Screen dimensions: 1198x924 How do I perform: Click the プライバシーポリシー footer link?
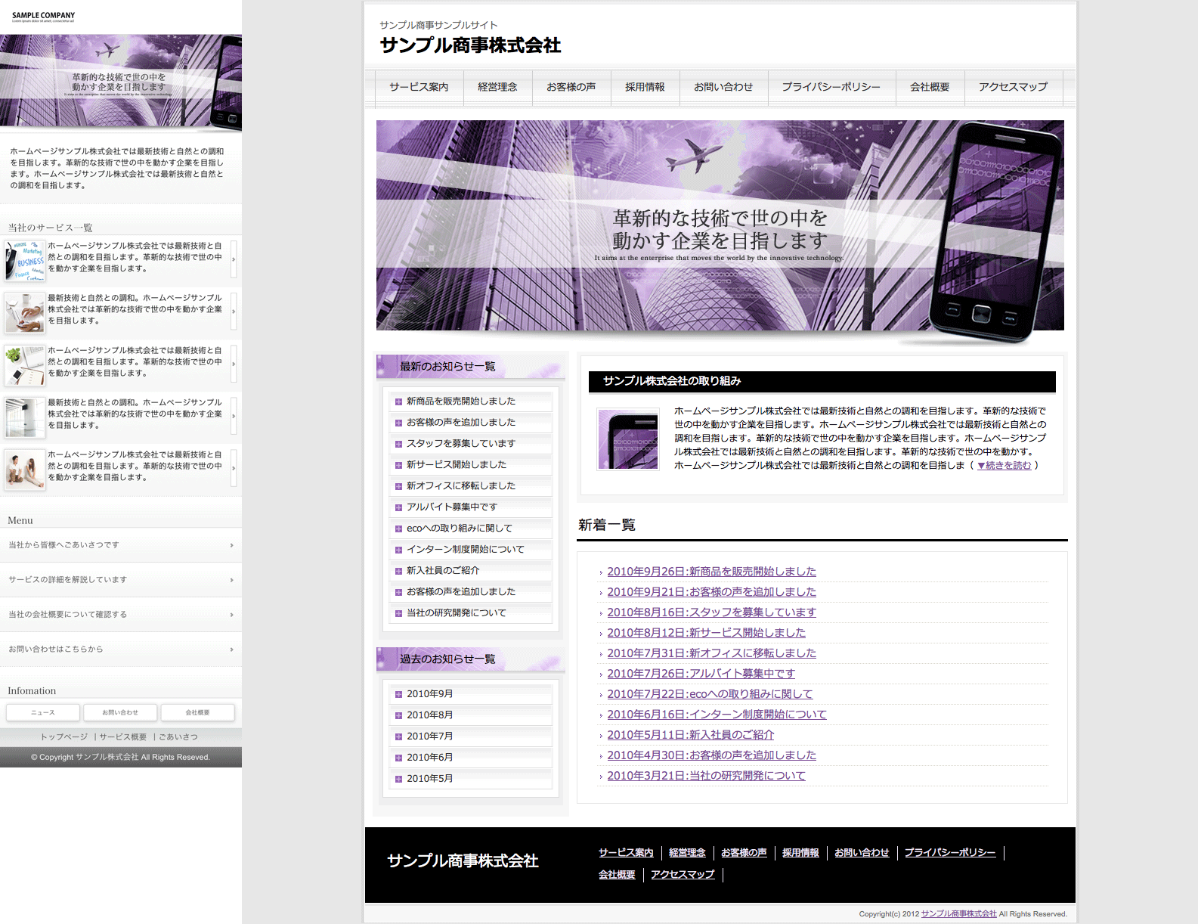point(949,853)
